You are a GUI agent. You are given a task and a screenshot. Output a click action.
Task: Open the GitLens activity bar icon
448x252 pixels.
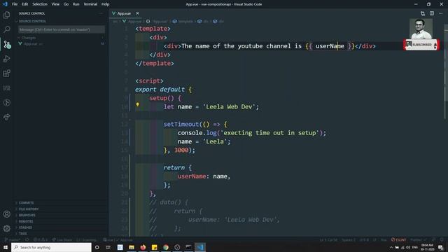6,103
